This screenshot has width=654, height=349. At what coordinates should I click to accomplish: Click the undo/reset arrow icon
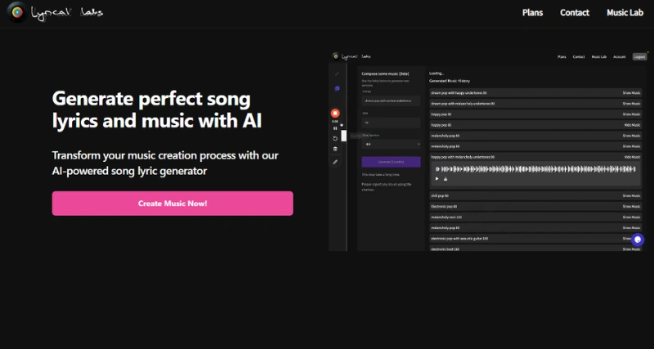click(x=335, y=138)
